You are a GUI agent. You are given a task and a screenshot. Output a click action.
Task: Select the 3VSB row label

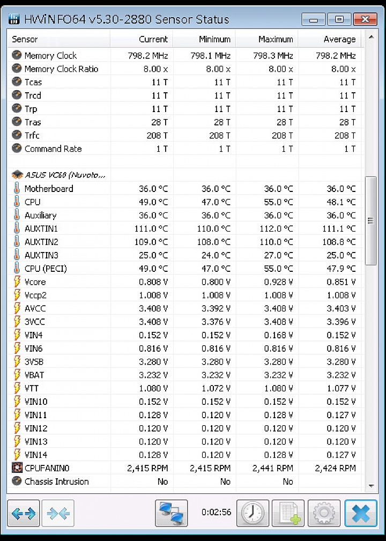point(34,361)
